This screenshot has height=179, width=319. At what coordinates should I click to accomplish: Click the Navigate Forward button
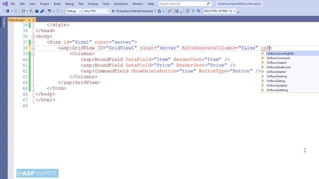(16, 11)
